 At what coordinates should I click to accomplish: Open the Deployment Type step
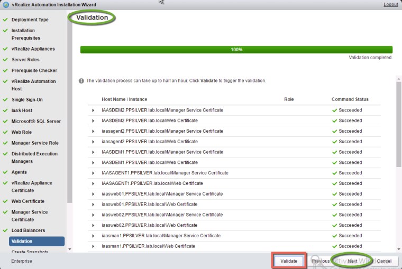tap(30, 20)
